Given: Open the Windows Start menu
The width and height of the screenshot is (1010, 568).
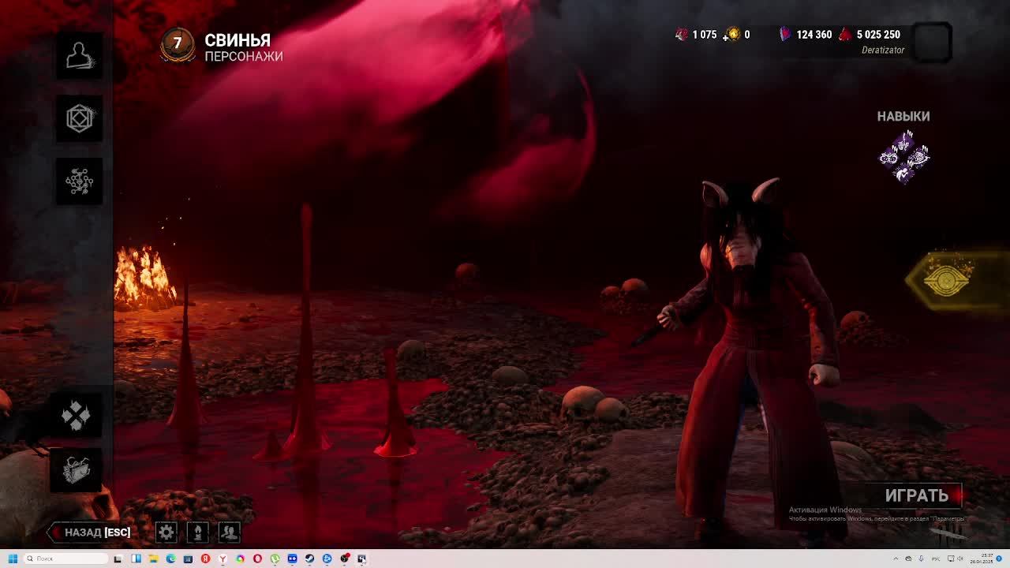Looking at the screenshot, I should click(x=13, y=559).
